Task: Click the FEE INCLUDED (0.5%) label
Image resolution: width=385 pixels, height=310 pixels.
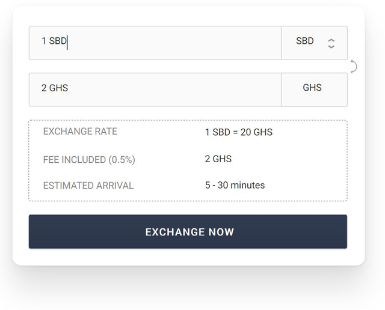Action: point(89,160)
